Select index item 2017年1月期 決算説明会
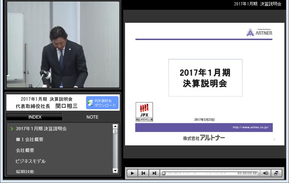 tap(41, 129)
